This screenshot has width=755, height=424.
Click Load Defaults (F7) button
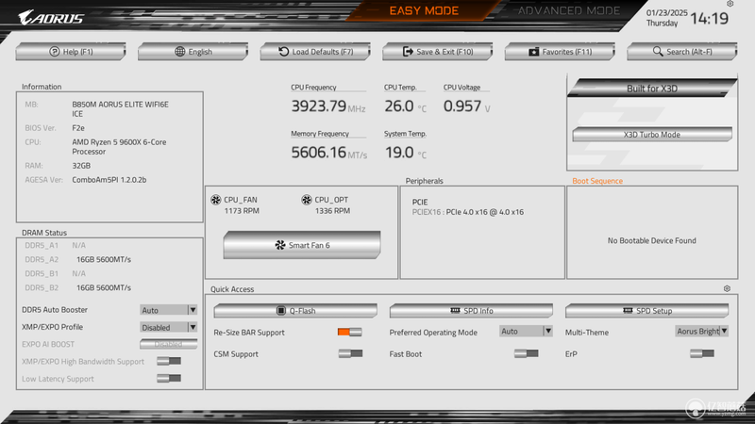pyautogui.click(x=315, y=52)
